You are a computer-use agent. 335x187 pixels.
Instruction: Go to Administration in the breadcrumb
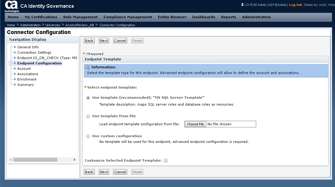point(30,25)
